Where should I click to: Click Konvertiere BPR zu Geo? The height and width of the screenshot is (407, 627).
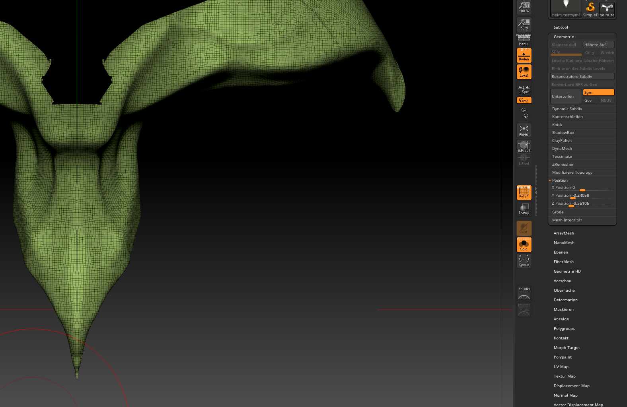click(582, 85)
